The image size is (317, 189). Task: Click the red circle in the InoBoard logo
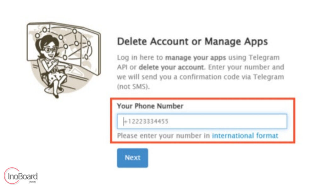tap(12, 176)
